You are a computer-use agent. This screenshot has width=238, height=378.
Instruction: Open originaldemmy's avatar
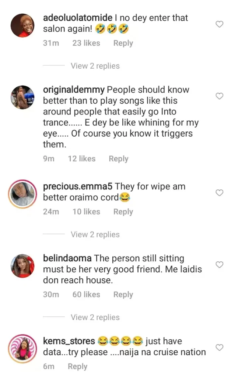[x=23, y=97]
